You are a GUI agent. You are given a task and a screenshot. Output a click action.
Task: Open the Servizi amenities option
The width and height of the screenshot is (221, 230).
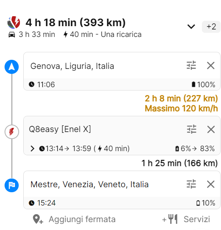click(x=186, y=219)
